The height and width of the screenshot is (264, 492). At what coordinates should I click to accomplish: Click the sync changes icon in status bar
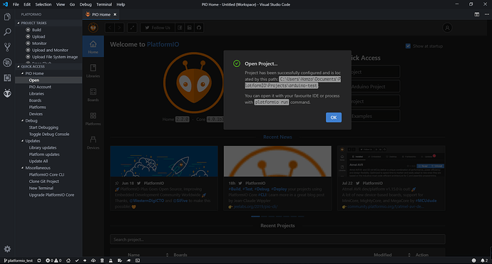(x=39, y=260)
